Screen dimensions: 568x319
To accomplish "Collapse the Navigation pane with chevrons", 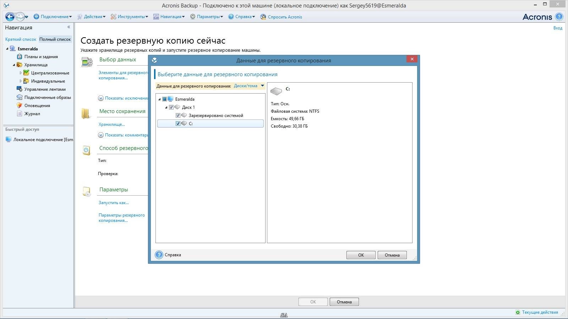I will (69, 27).
